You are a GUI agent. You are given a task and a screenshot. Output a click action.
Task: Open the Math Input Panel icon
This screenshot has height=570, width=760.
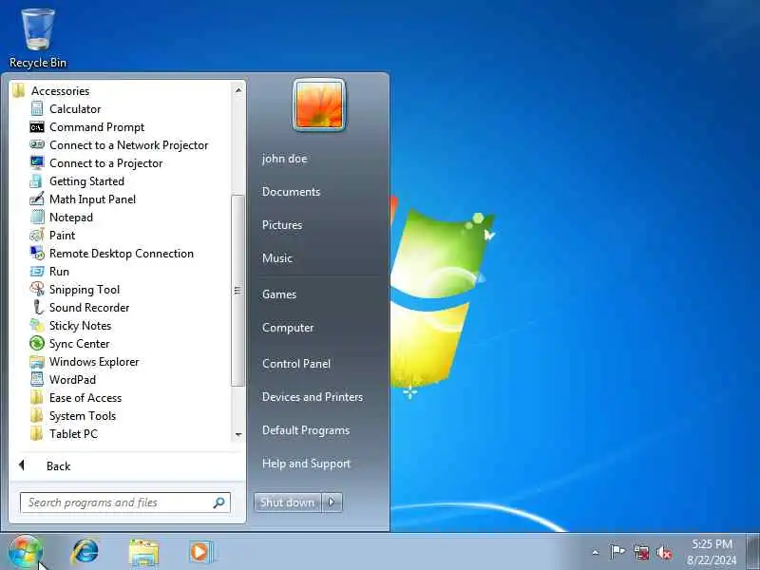click(36, 199)
